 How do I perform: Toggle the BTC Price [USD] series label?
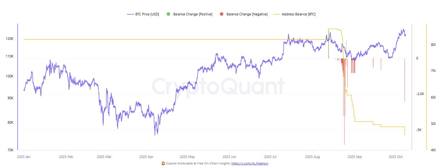click(x=148, y=14)
